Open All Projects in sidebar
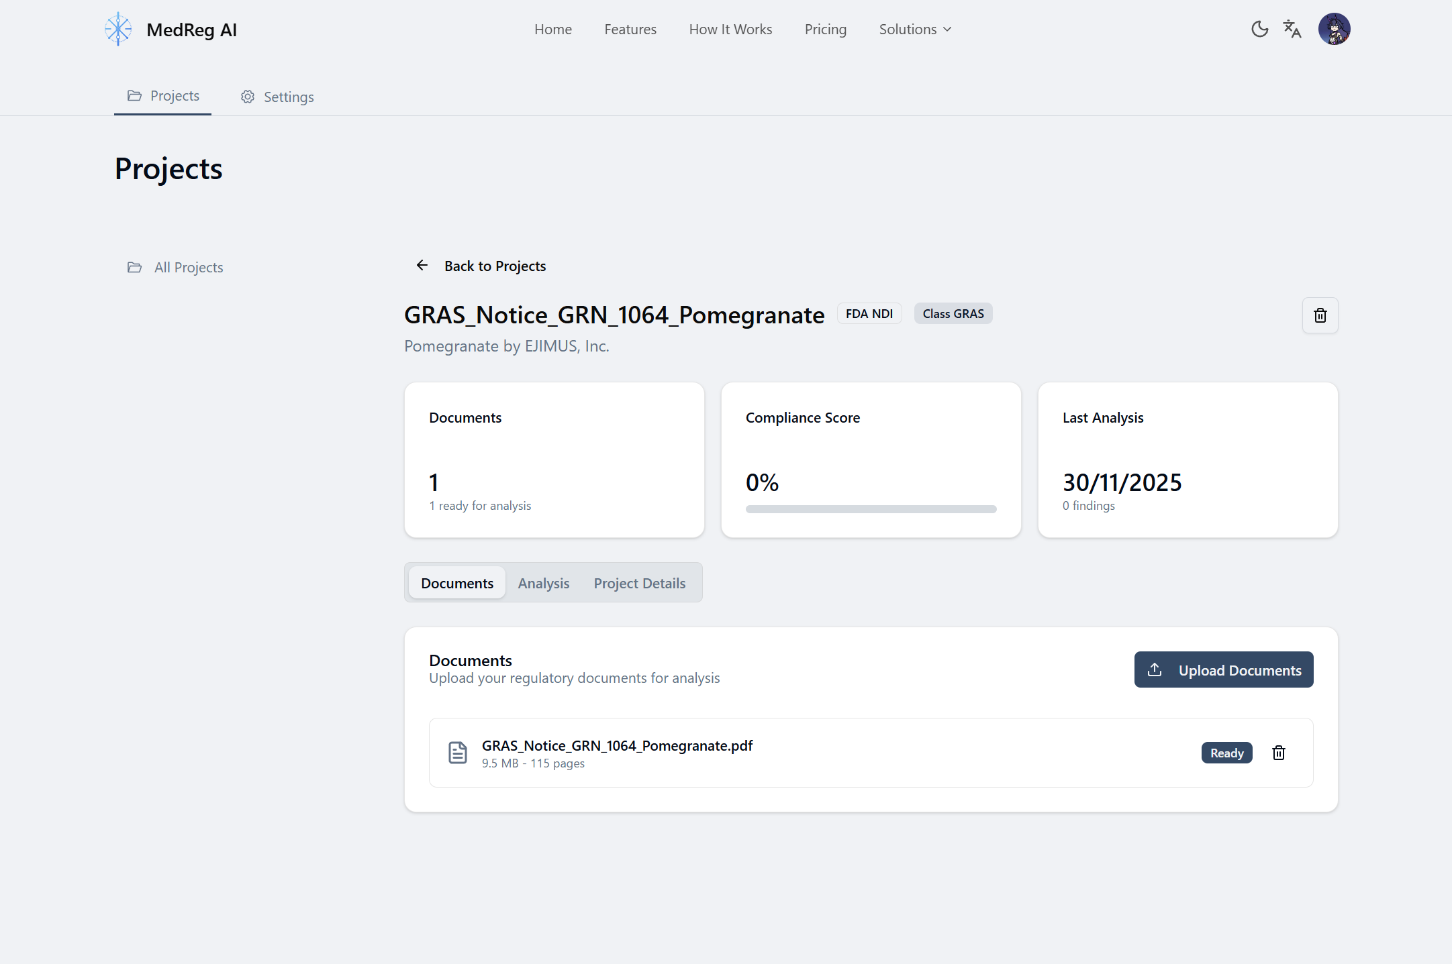 tap(189, 267)
